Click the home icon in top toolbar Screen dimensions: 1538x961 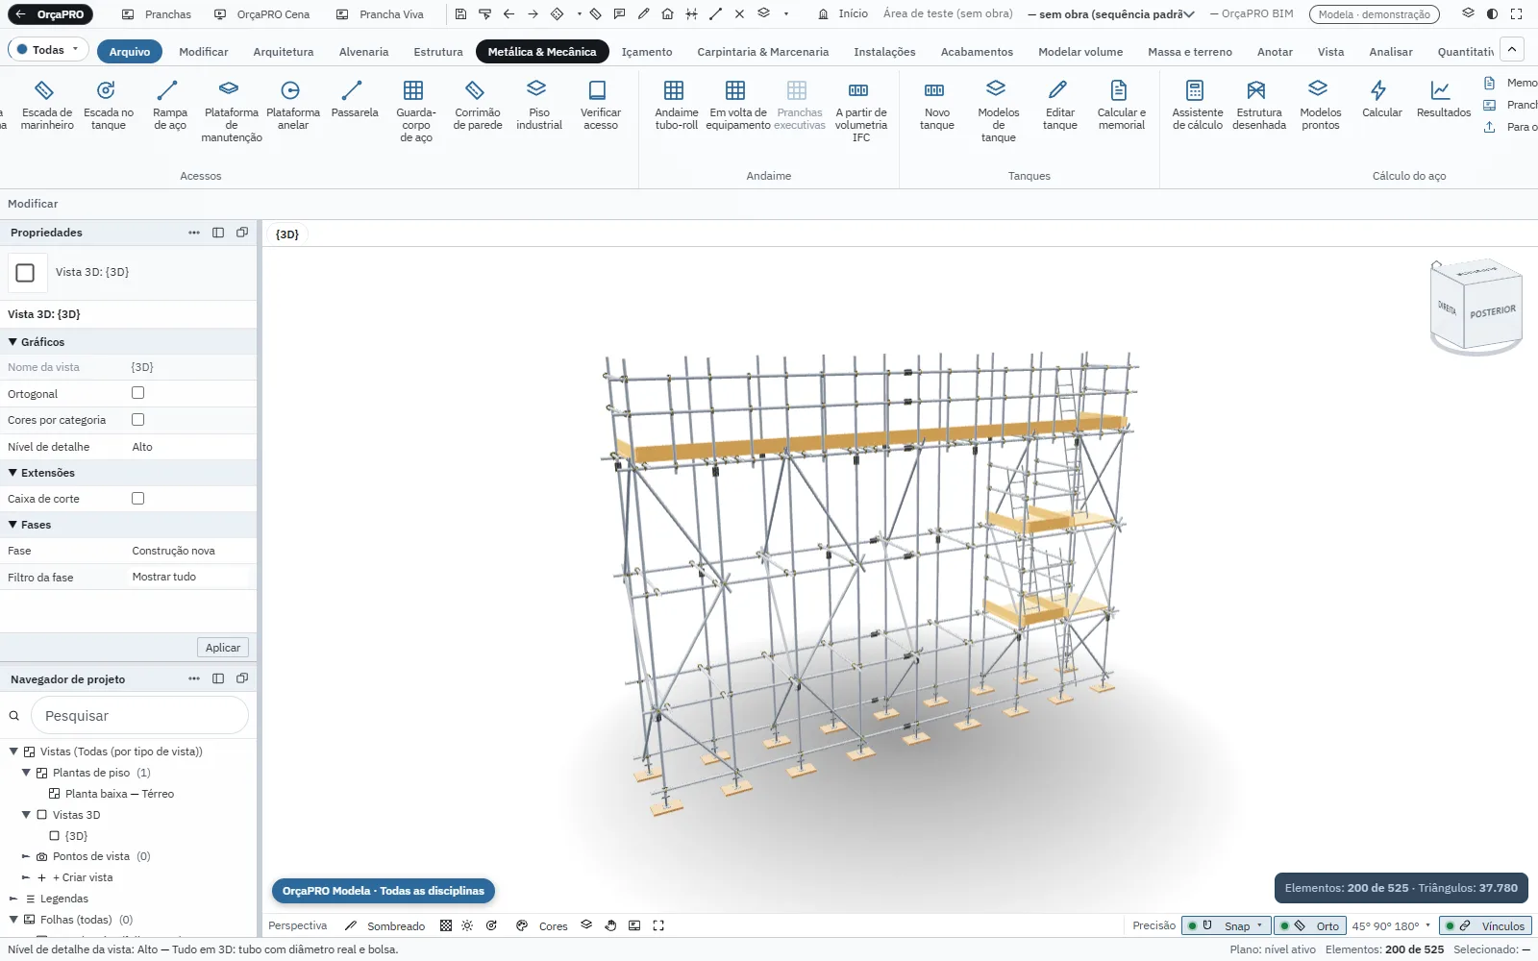[x=667, y=14]
